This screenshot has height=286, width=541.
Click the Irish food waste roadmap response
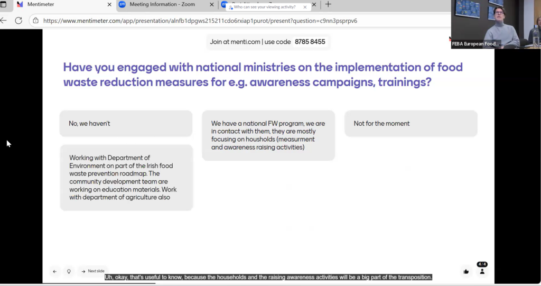tap(126, 178)
